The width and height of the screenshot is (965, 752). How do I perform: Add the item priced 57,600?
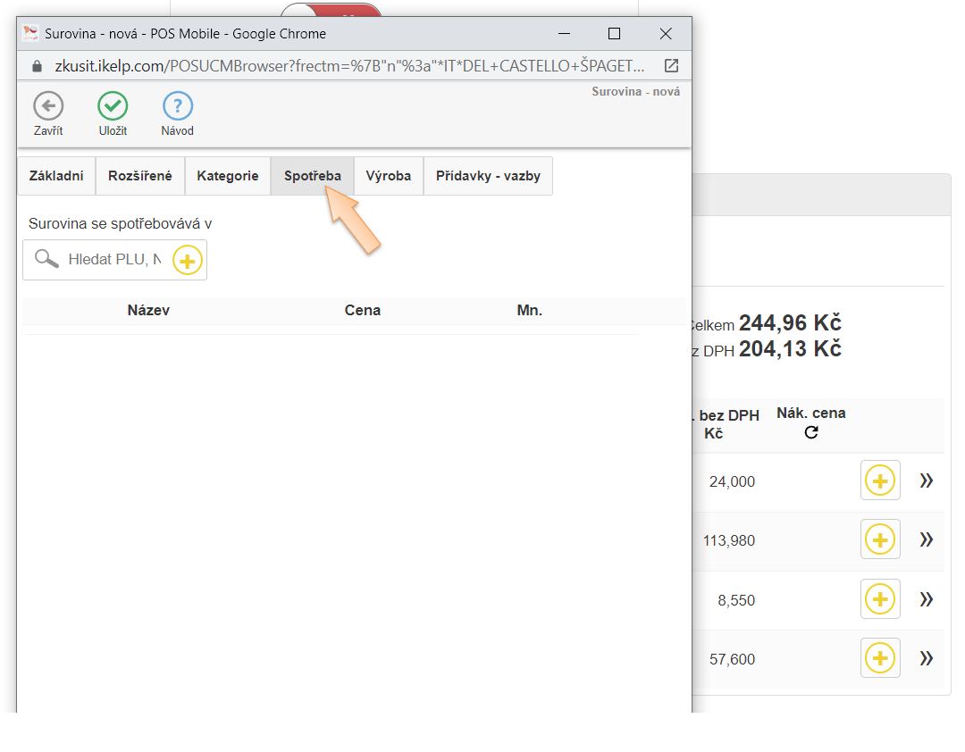[x=880, y=659]
